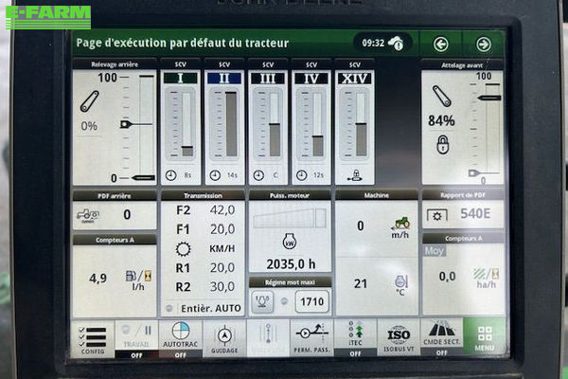Screen dimensions: 568x379
Task: Tap max engine speed icon button
Action: [262, 301]
